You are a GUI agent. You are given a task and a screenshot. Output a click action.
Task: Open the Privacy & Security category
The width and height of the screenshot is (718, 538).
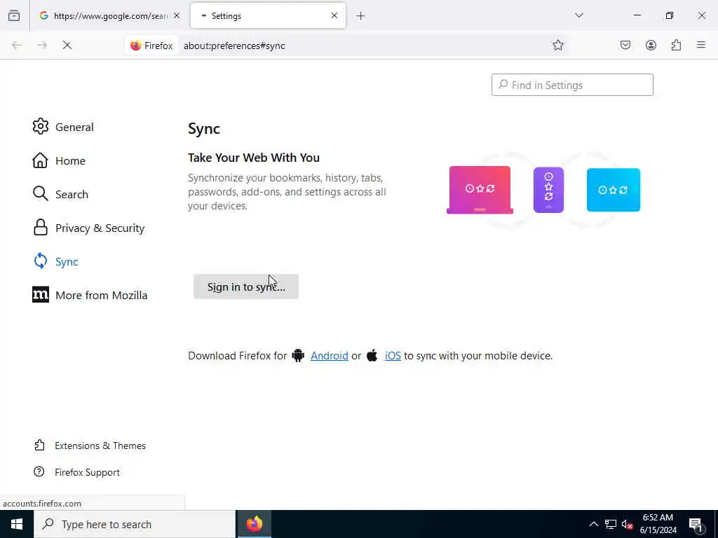[89, 228]
